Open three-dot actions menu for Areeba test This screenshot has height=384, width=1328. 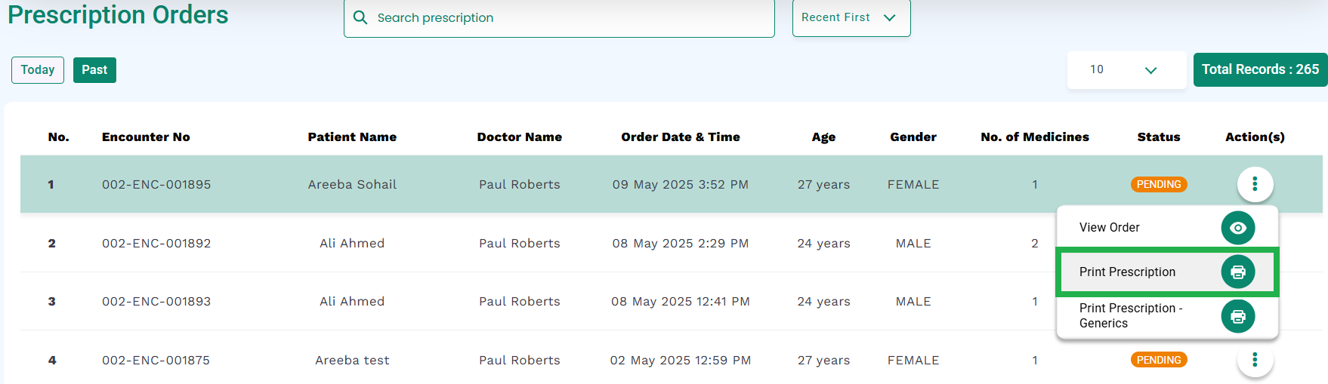coord(1255,360)
